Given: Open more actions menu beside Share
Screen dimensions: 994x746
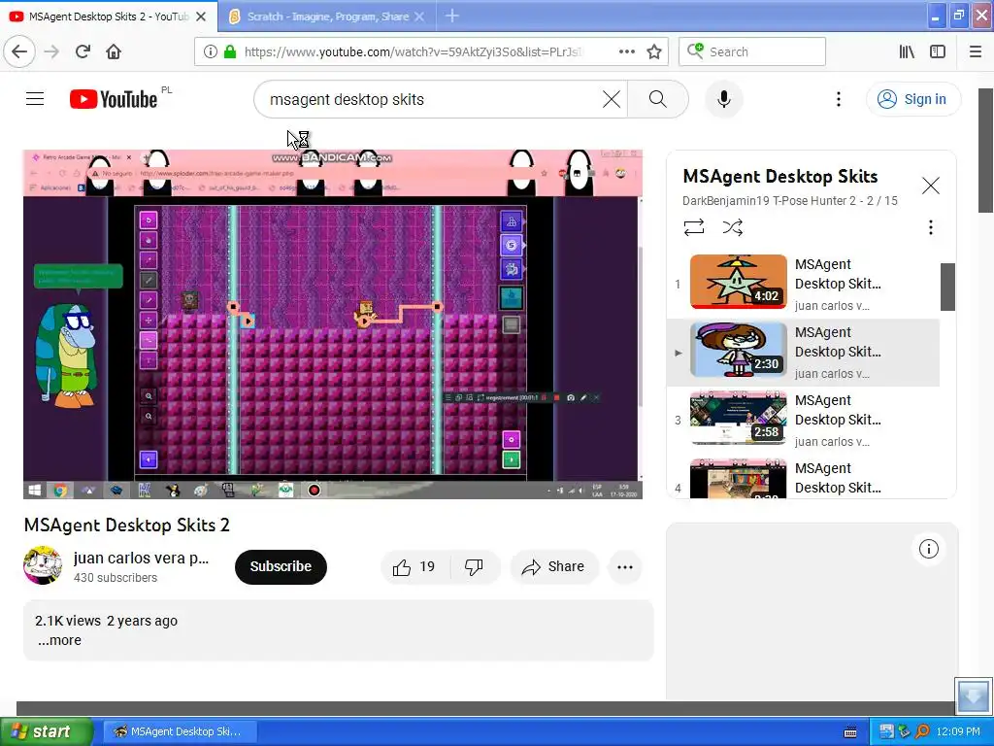Looking at the screenshot, I should click(x=624, y=566).
